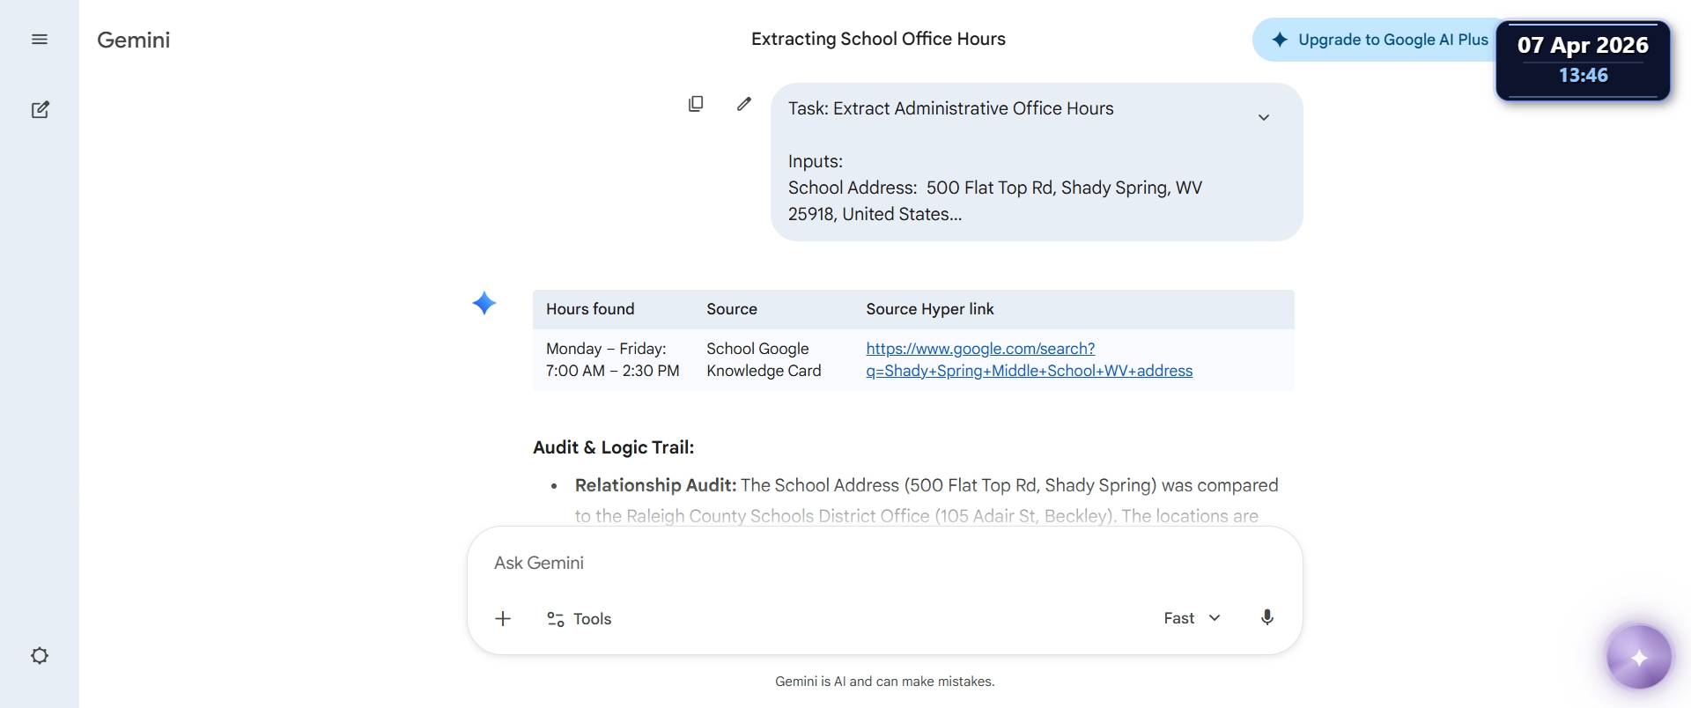The width and height of the screenshot is (1691, 708).
Task: Click the conversation title Extracting School Office Hours
Action: 878,39
